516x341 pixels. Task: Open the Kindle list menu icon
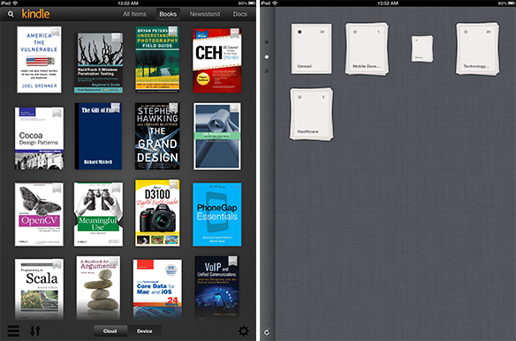coord(13,330)
